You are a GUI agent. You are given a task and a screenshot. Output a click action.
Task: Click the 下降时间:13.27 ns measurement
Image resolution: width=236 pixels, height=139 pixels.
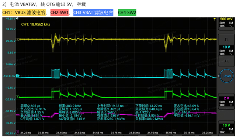[149, 106]
